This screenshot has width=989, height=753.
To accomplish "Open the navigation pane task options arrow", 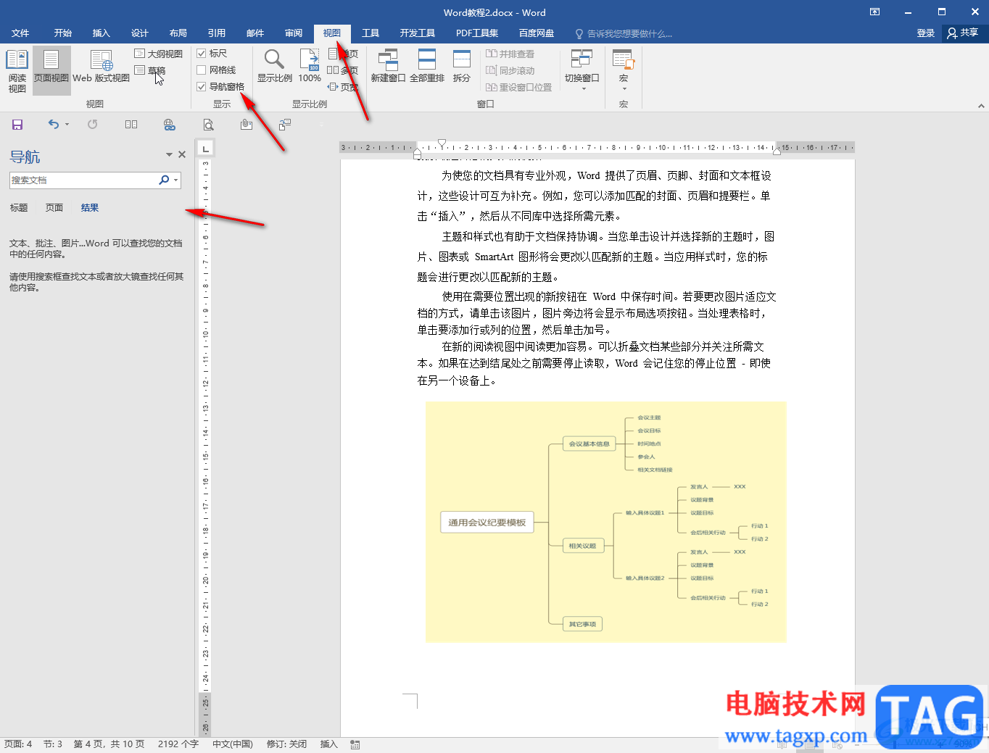I will (169, 154).
